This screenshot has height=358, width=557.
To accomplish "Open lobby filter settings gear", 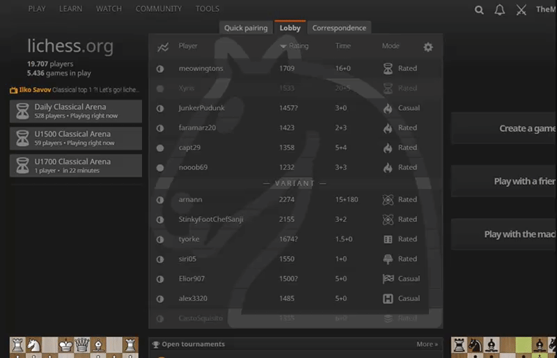I will point(428,47).
